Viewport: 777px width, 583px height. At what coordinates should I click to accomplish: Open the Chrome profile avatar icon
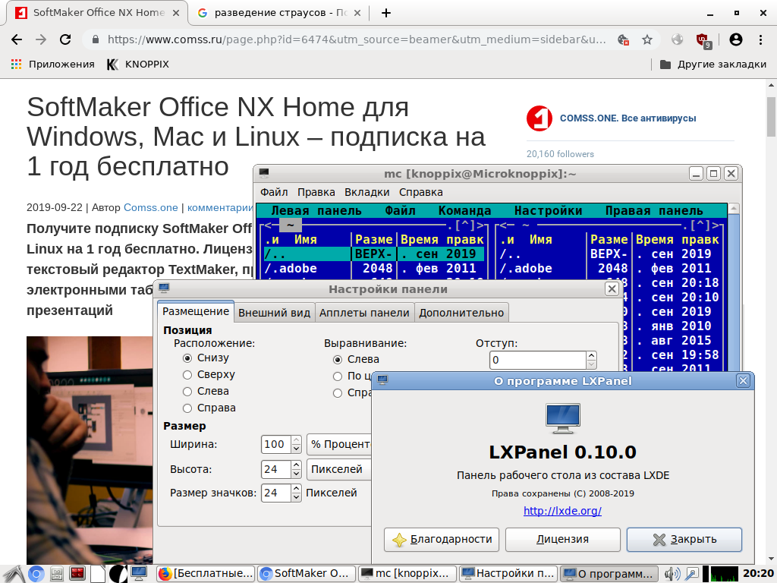click(x=736, y=39)
